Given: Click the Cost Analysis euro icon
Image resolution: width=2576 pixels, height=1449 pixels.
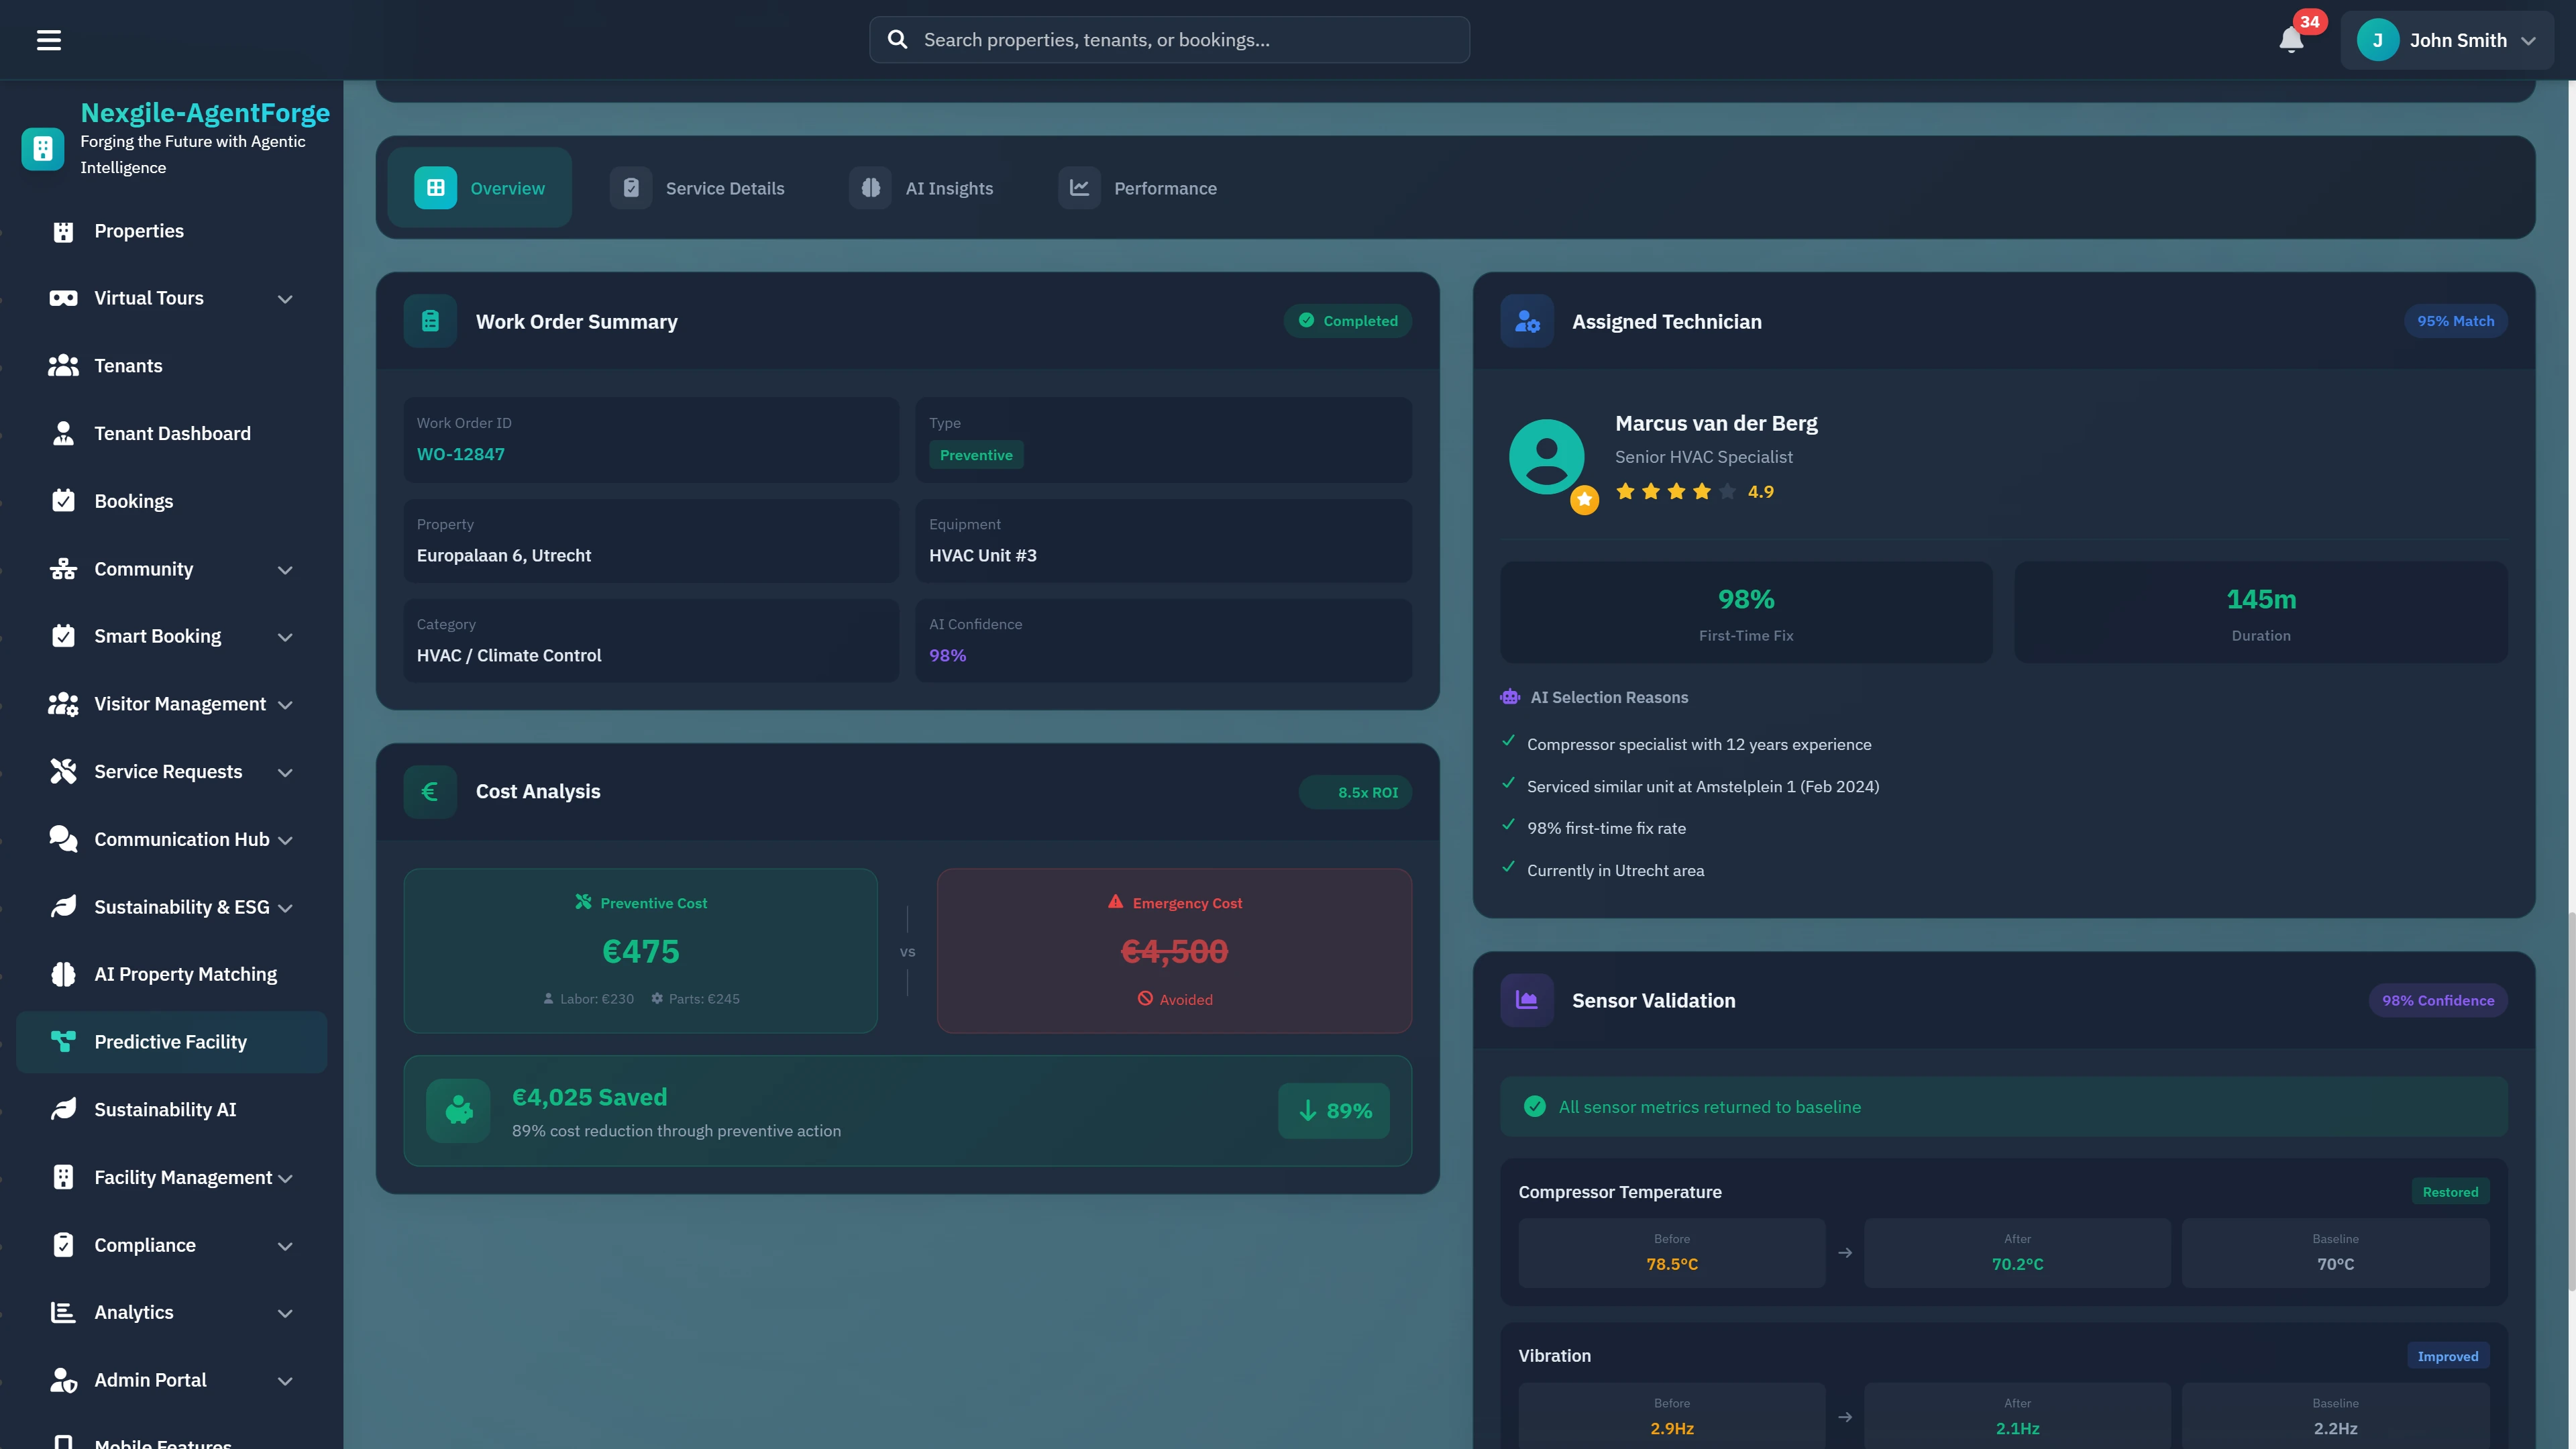Looking at the screenshot, I should (x=429, y=791).
